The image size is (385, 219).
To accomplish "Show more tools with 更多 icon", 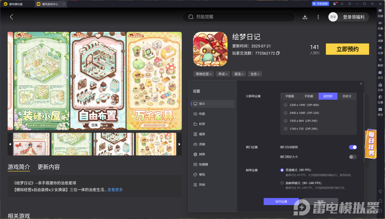I will 380,111.
